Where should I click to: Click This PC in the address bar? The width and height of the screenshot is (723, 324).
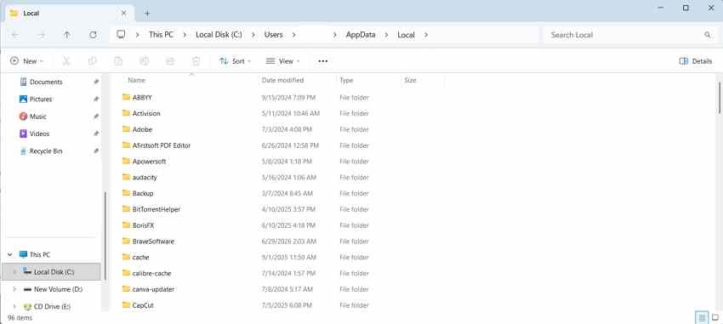click(161, 35)
